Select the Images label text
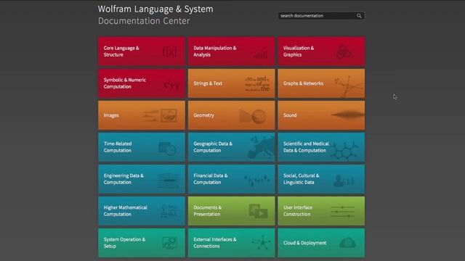 pyautogui.click(x=111, y=115)
